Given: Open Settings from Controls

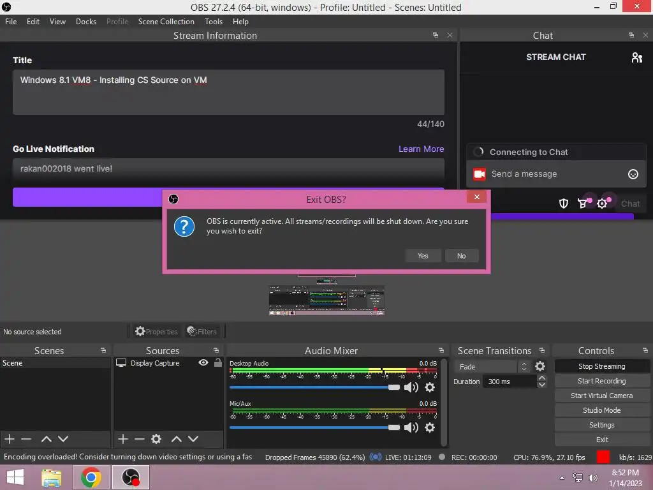Looking at the screenshot, I should click(x=602, y=424).
